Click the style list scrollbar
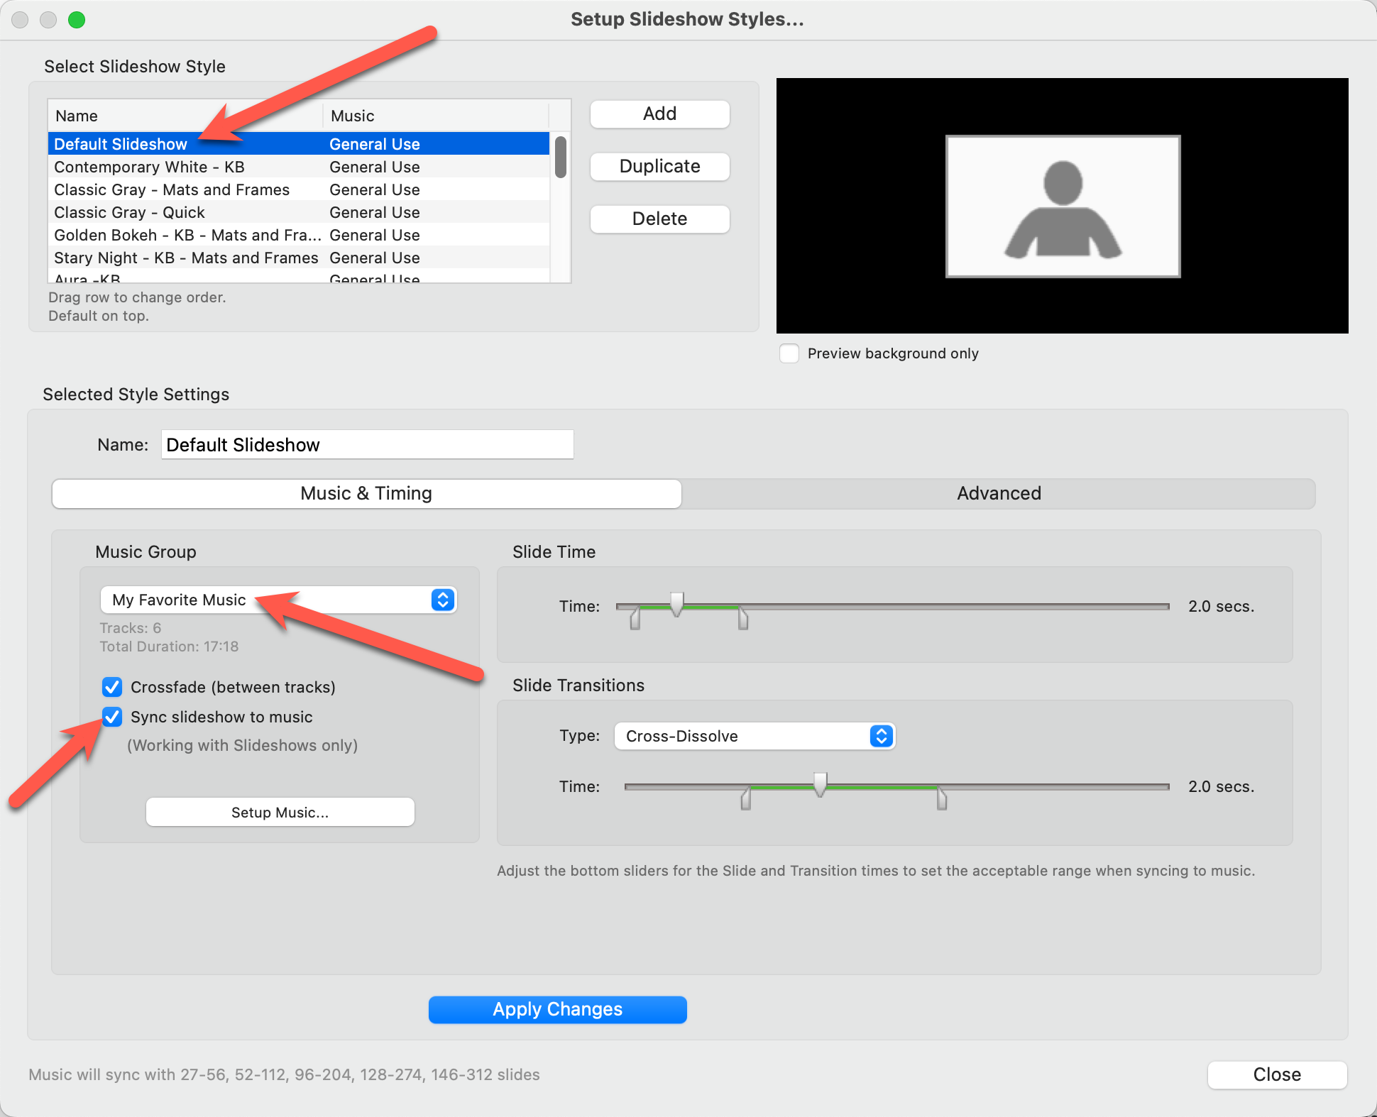 coord(561,158)
